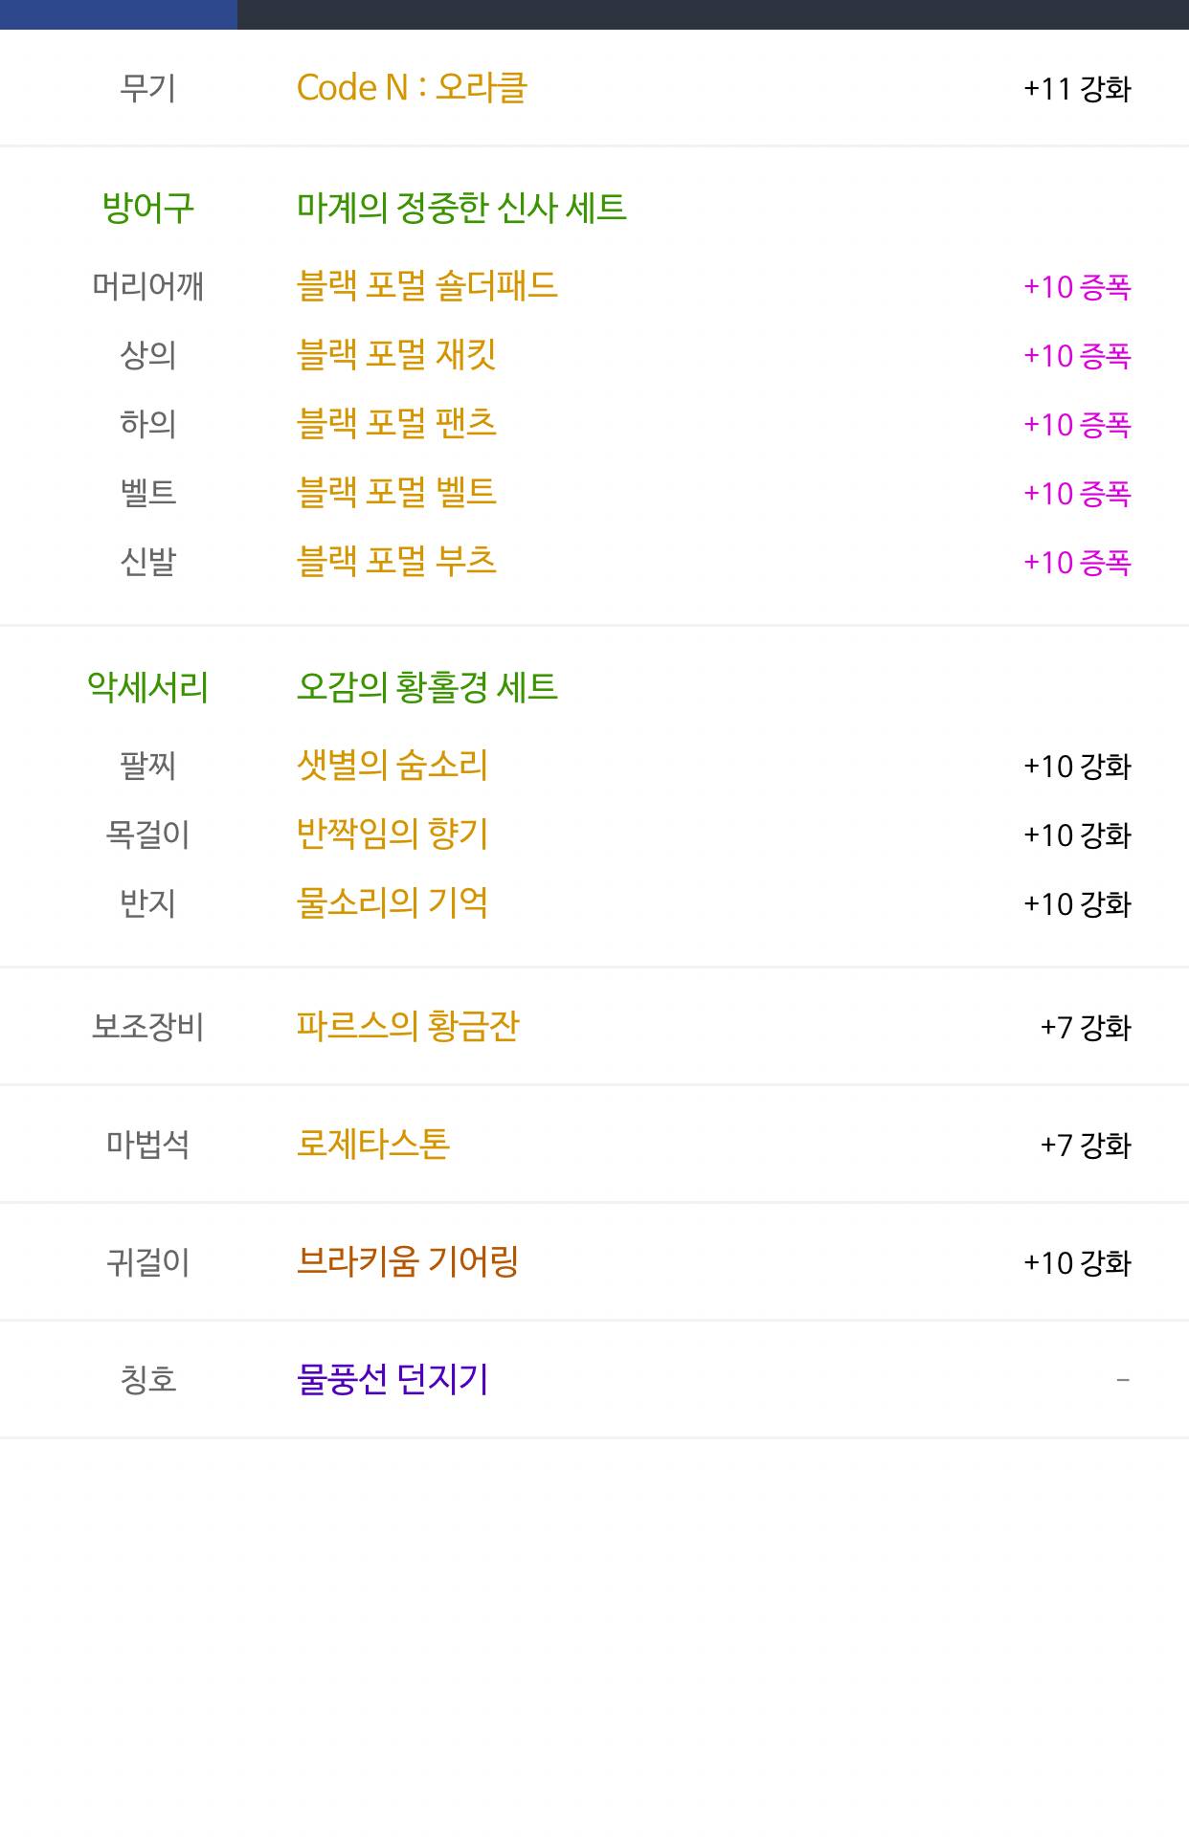Select the 물풍선 던지기 title
This screenshot has width=1189, height=1847.
pyautogui.click(x=393, y=1380)
